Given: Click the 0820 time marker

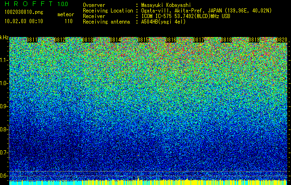Looking at the screenshot, I should click(282, 40).
